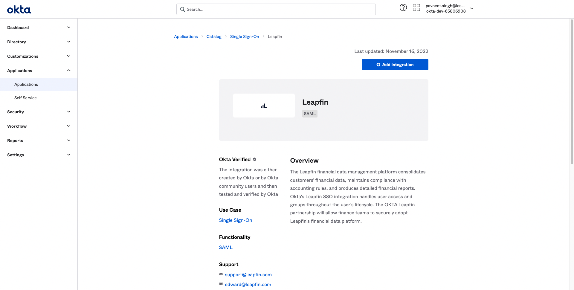This screenshot has height=290, width=574.
Task: Open Security in the sidebar
Action: (16, 112)
